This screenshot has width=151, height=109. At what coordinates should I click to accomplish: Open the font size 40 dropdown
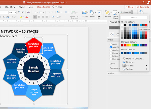tap(15, 12)
